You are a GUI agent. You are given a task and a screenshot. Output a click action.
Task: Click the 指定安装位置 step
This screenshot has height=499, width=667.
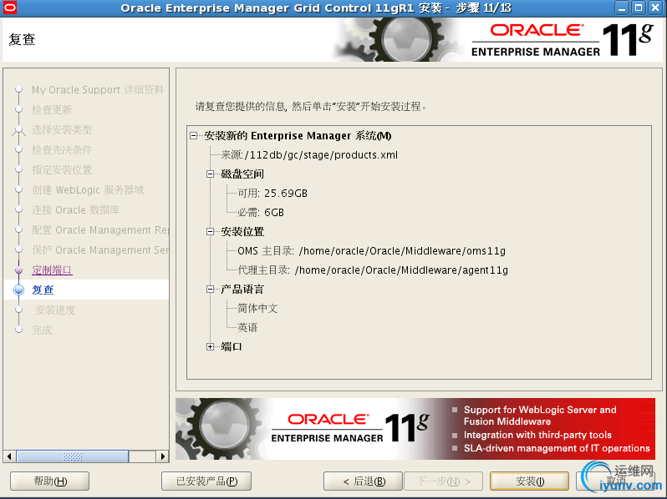pyautogui.click(x=62, y=170)
